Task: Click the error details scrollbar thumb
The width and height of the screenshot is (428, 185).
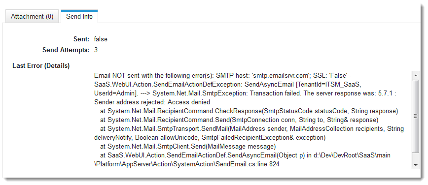Action: point(415,116)
